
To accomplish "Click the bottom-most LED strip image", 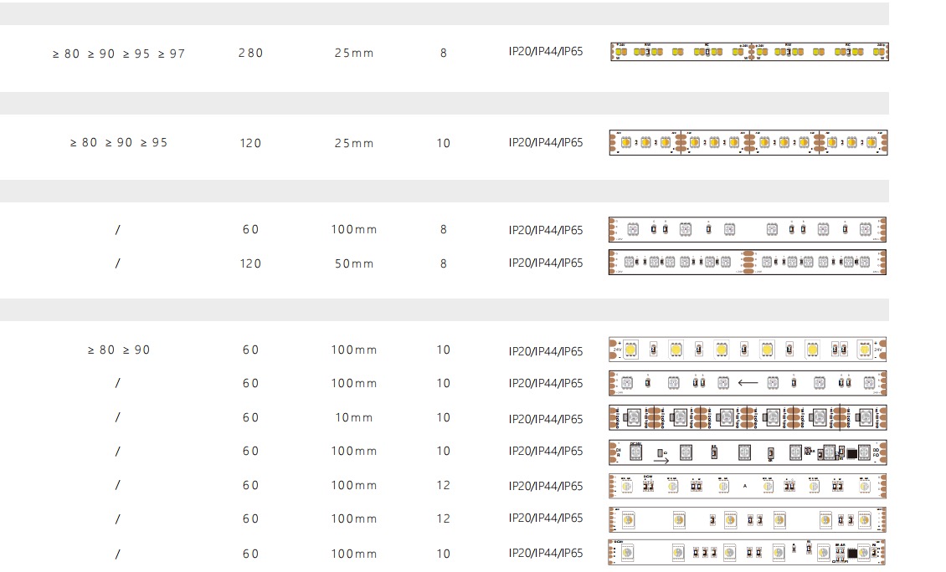I will pos(747,553).
